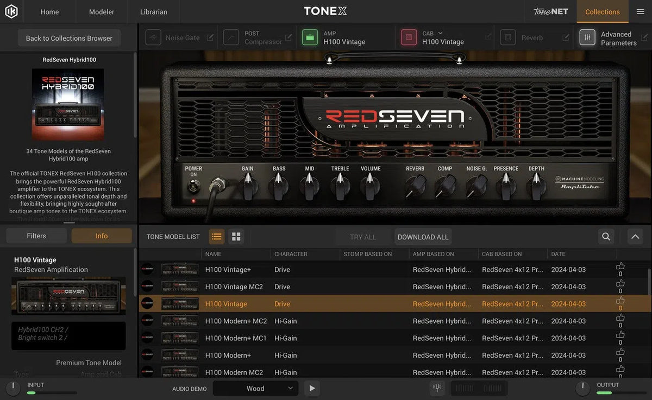
Task: Open Advanced Parameters panel
Action: [587, 37]
